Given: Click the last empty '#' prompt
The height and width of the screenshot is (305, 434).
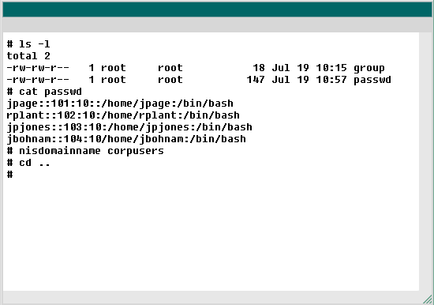Looking at the screenshot, I should click(10, 175).
